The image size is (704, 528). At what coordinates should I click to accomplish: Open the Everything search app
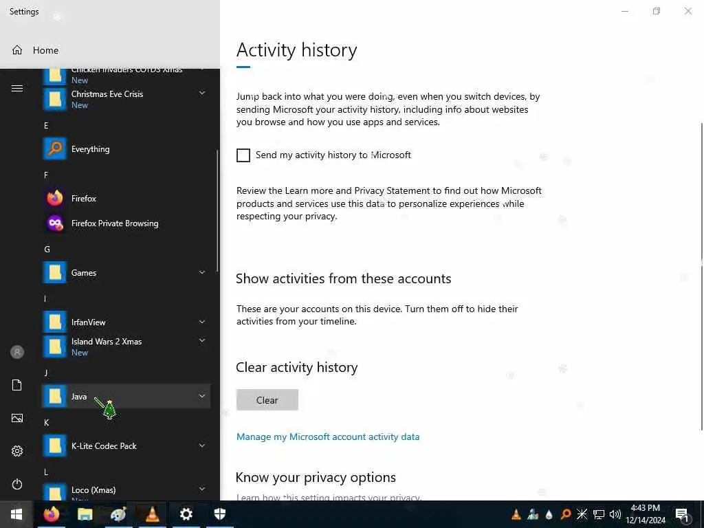(x=126, y=149)
